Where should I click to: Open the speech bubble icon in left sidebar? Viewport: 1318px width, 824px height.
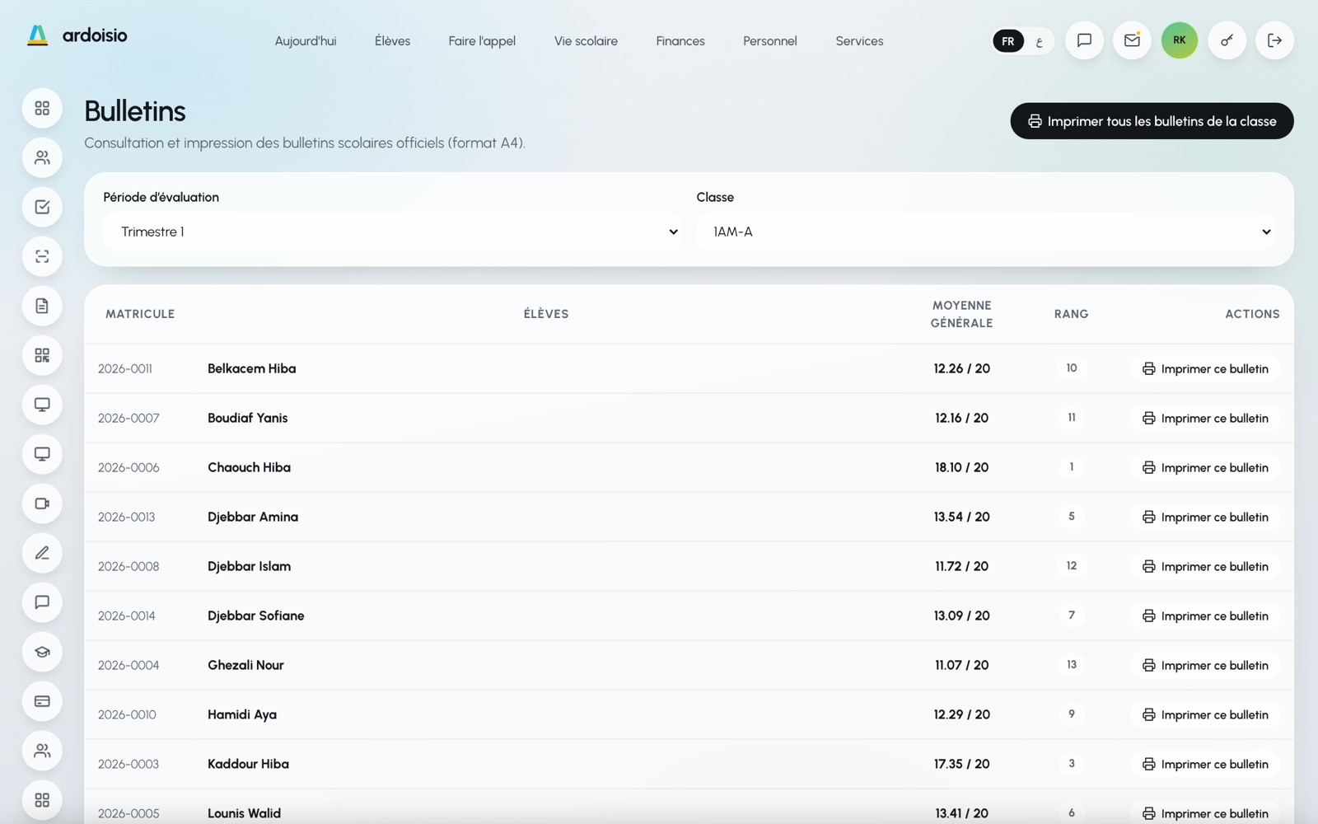point(42,602)
